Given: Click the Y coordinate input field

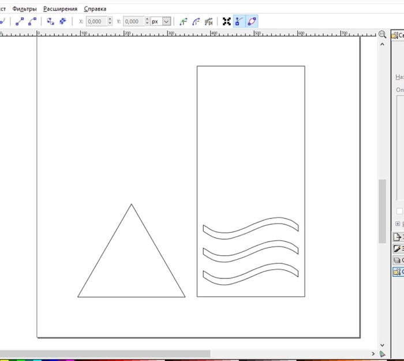Looking at the screenshot, I should tap(133, 21).
